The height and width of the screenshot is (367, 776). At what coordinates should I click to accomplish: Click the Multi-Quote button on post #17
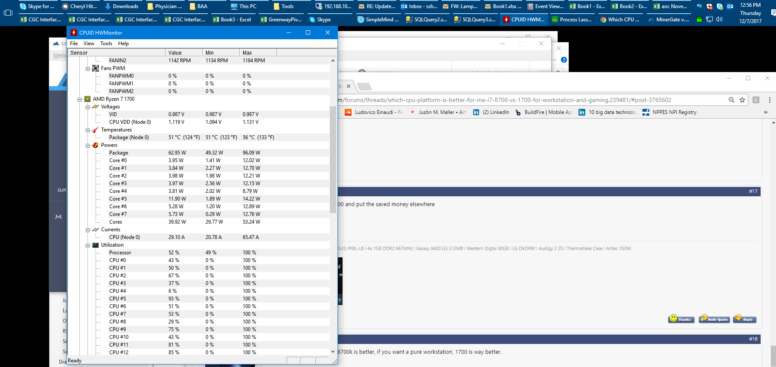[715, 319]
